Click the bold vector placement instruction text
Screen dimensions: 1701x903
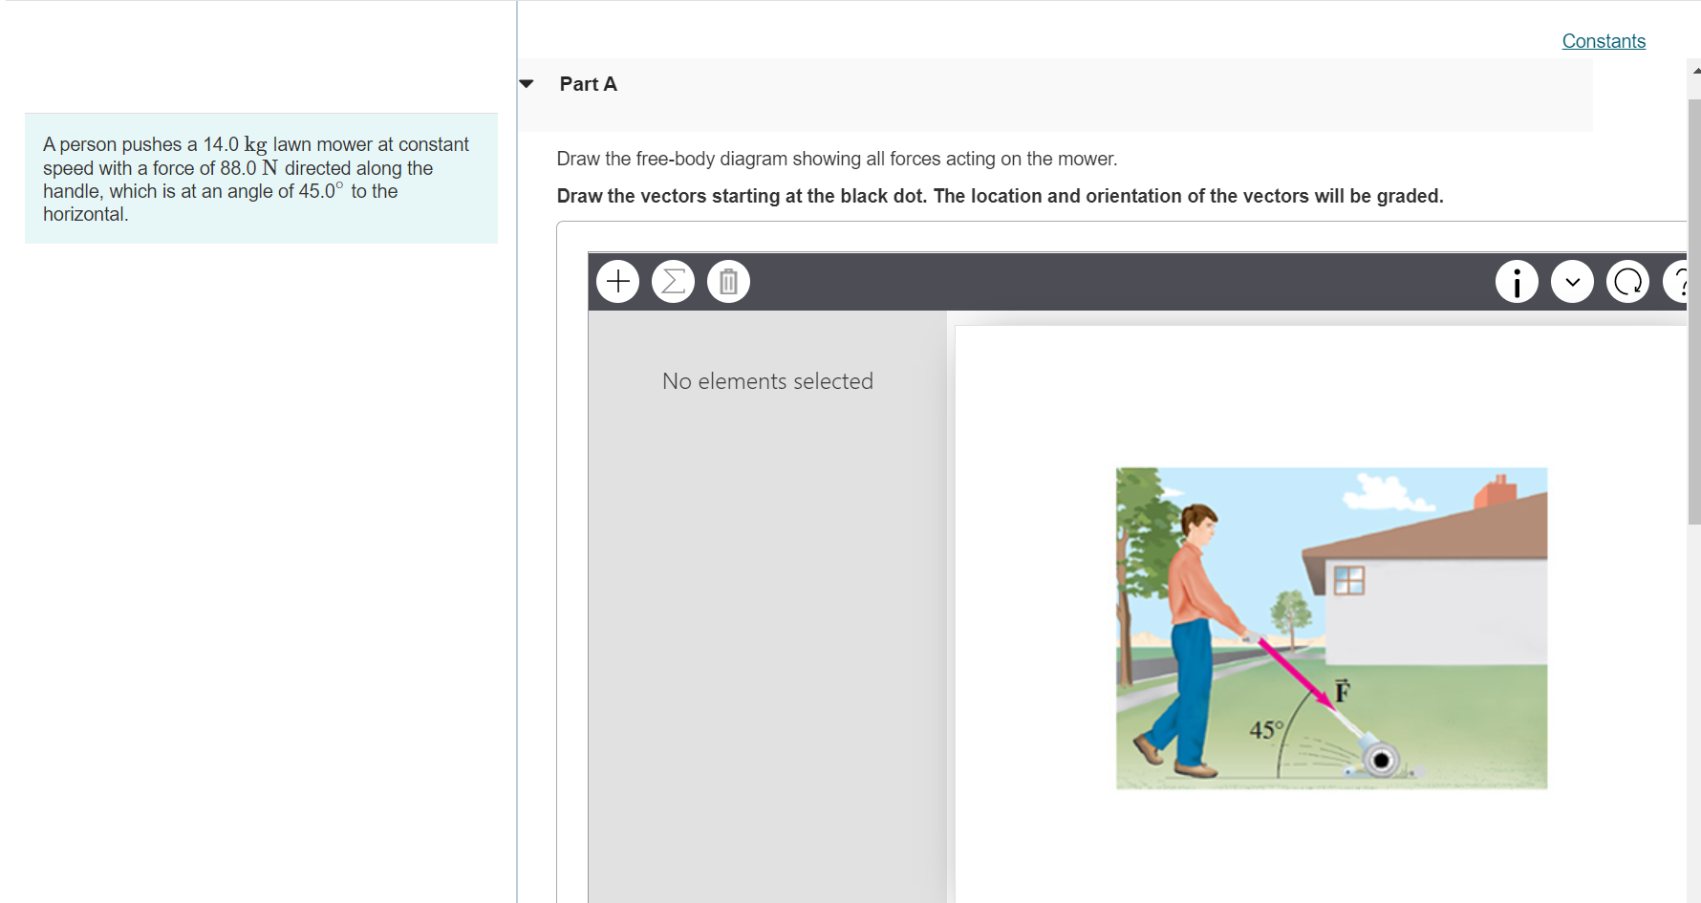1000,195
